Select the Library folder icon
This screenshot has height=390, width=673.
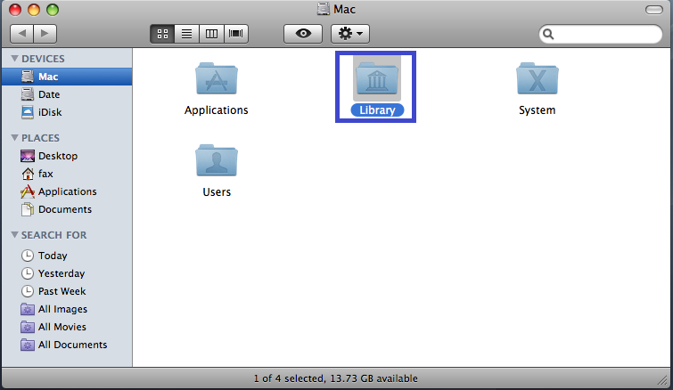377,79
